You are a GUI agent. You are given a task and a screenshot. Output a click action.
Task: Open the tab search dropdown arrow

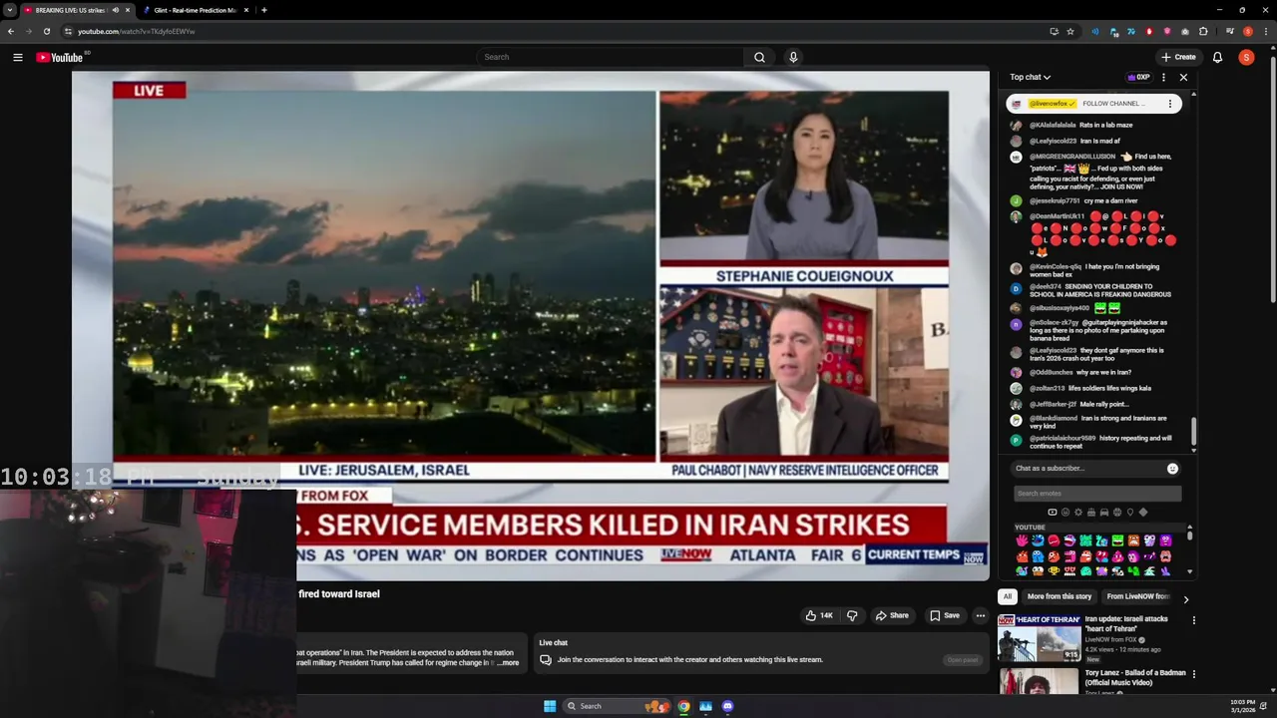(x=9, y=10)
